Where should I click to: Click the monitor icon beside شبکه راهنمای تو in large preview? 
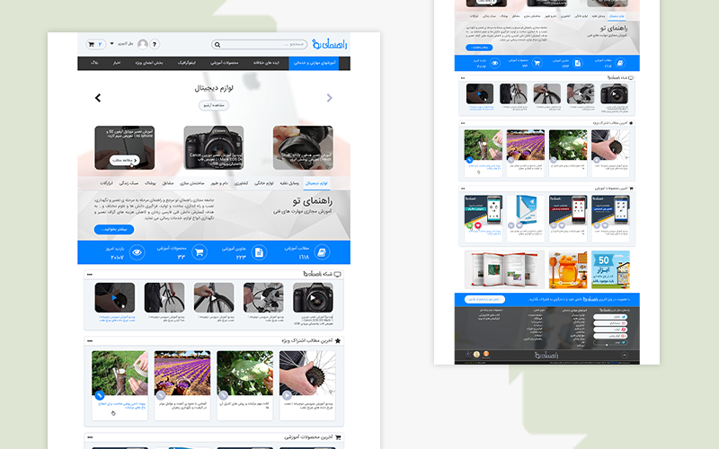click(x=338, y=274)
